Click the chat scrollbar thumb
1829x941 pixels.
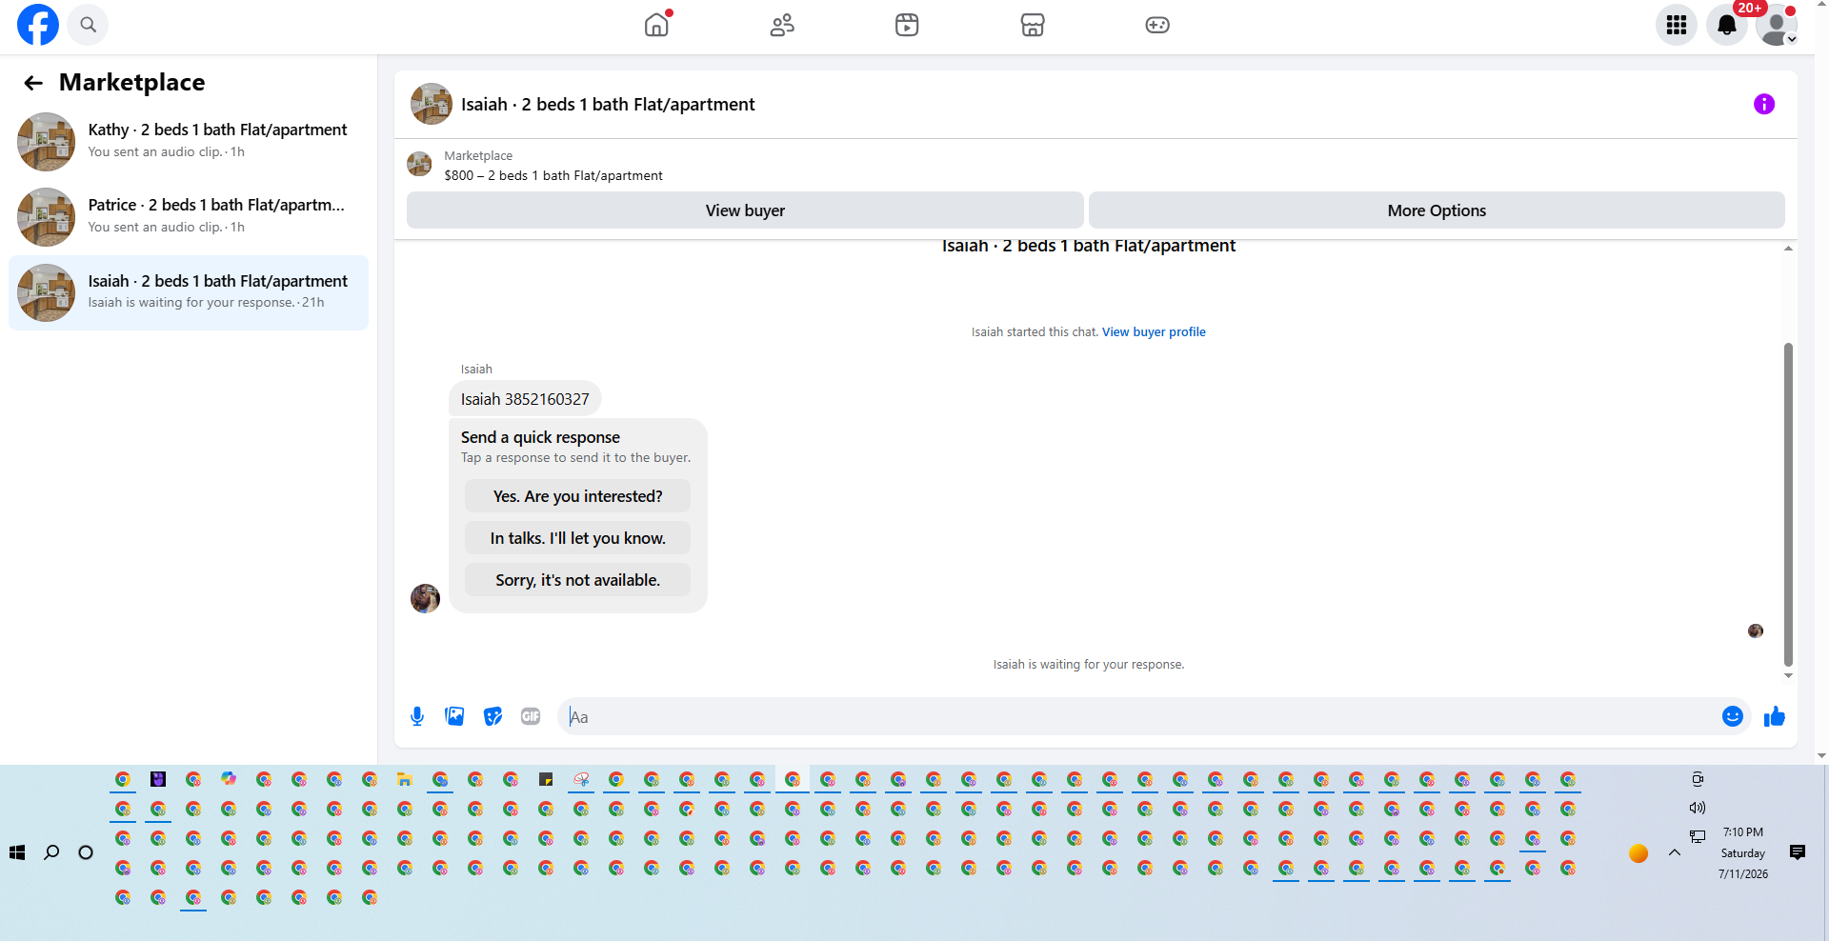(1788, 505)
